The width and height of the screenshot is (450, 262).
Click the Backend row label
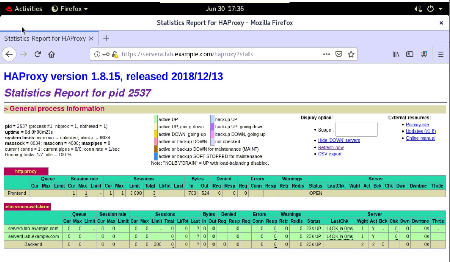(x=33, y=244)
